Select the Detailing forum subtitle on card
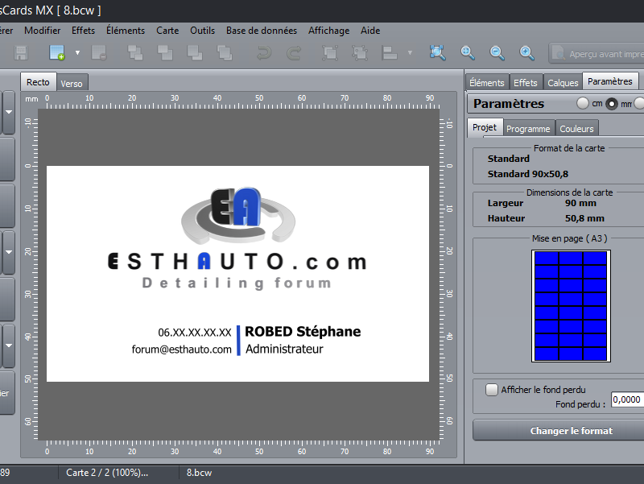Screen dimensions: 644x484 point(237,283)
